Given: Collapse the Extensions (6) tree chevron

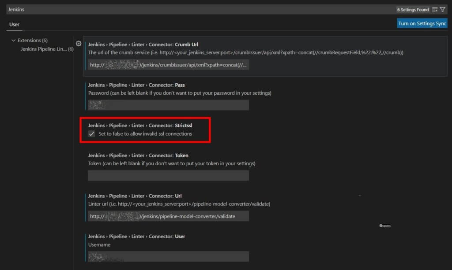Looking at the screenshot, I should click(13, 40).
